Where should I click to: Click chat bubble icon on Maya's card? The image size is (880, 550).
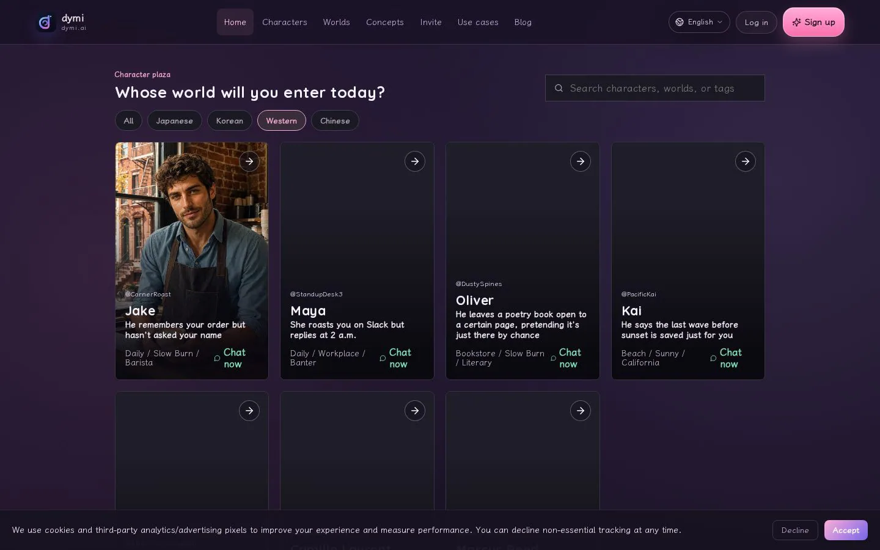[383, 358]
